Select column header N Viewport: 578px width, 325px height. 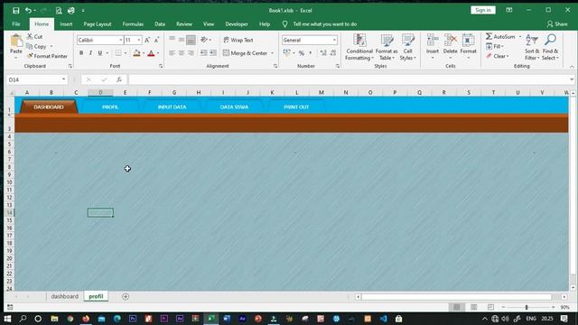pos(345,92)
